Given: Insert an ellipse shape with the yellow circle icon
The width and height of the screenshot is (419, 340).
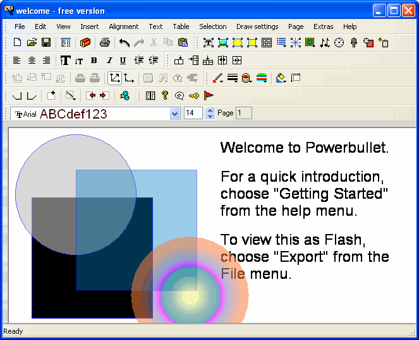Looking at the screenshot, I should pos(238,42).
